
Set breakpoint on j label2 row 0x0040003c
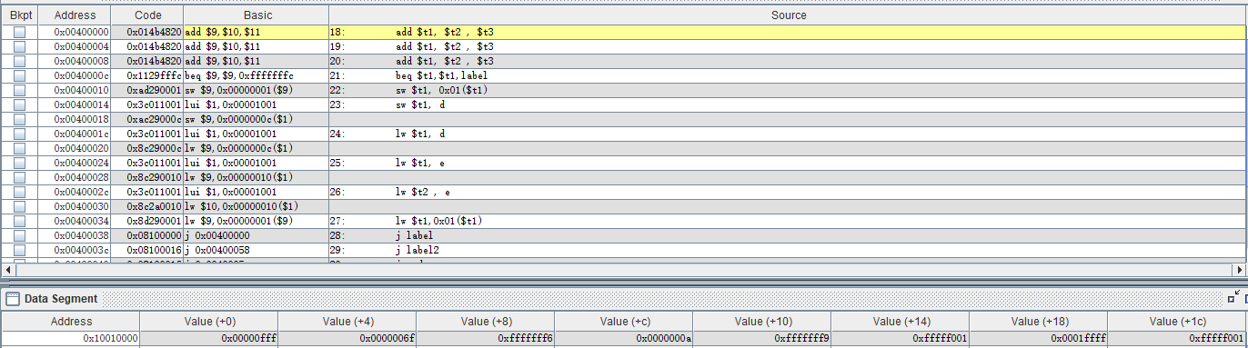pyautogui.click(x=18, y=250)
